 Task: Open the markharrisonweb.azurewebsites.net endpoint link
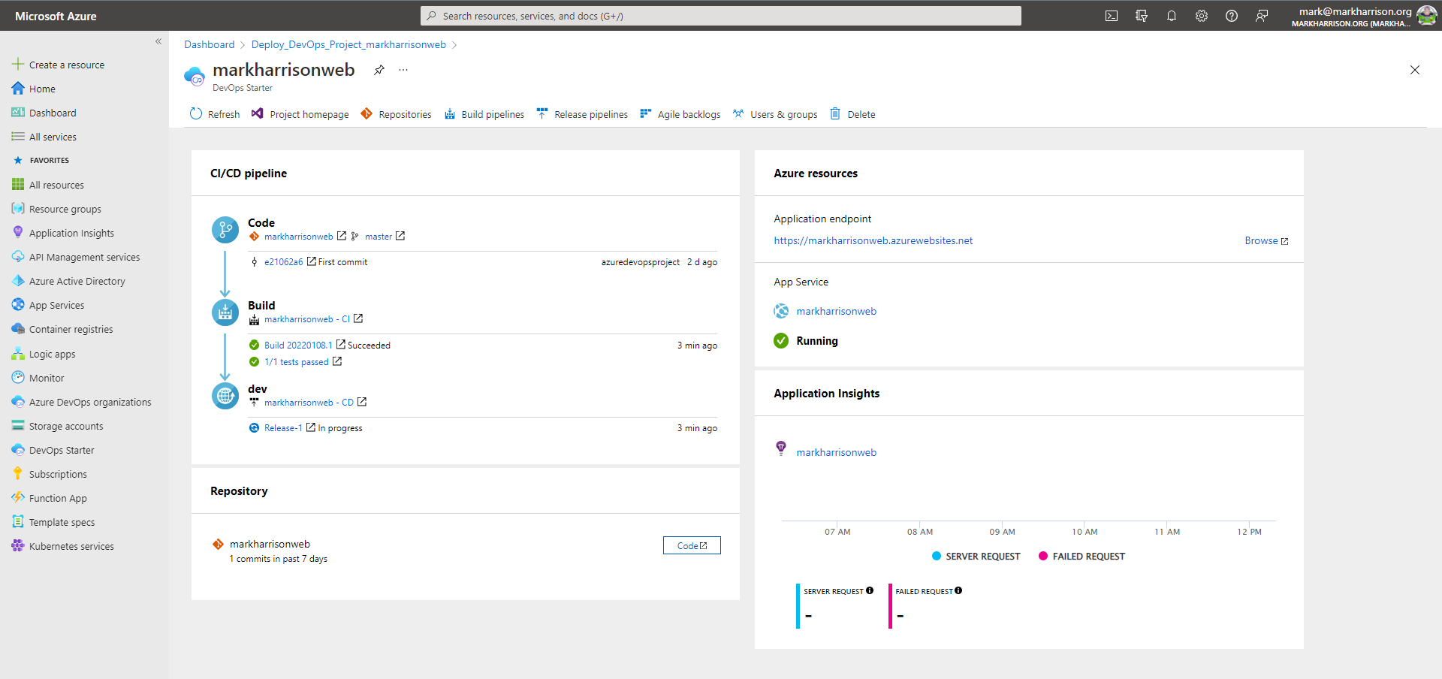pos(873,241)
